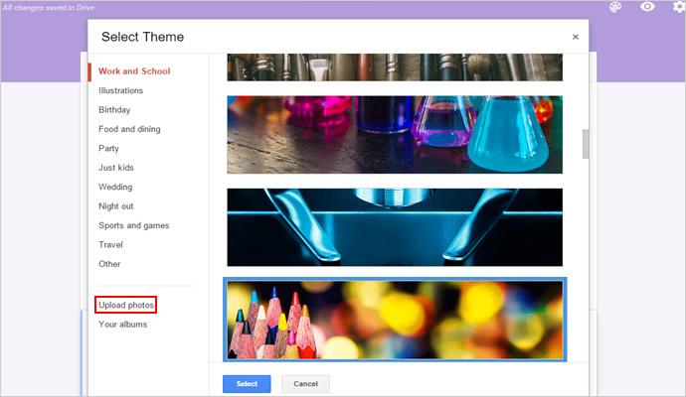The width and height of the screenshot is (686, 397).
Task: Open the Illustrations category
Action: click(120, 90)
